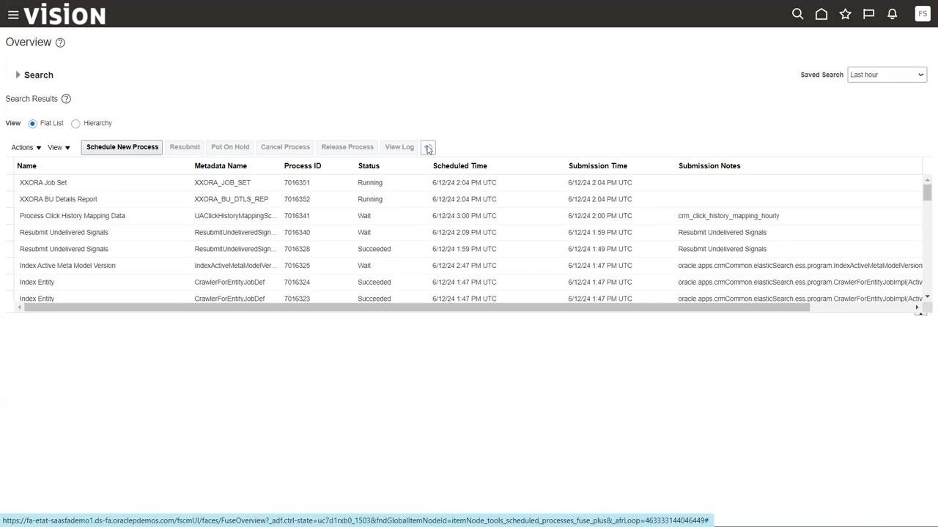Click the table scroll down arrow

(x=927, y=297)
